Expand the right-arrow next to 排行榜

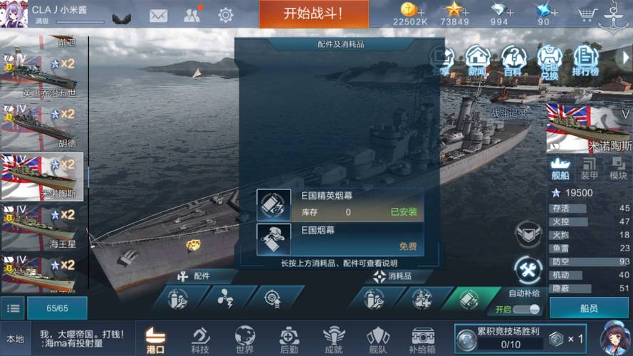pyautogui.click(x=625, y=58)
